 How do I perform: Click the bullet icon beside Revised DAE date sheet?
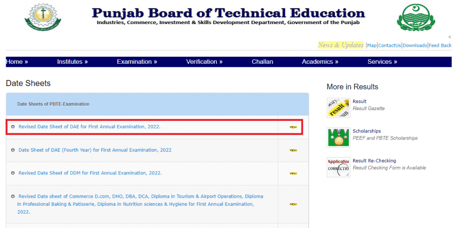pos(13,127)
